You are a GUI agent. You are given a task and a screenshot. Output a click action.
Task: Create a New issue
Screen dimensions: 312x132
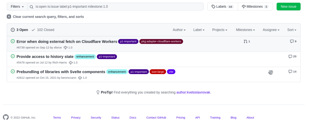[289, 7]
